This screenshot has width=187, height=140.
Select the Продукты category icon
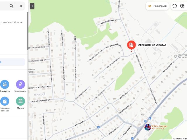click(5, 84)
